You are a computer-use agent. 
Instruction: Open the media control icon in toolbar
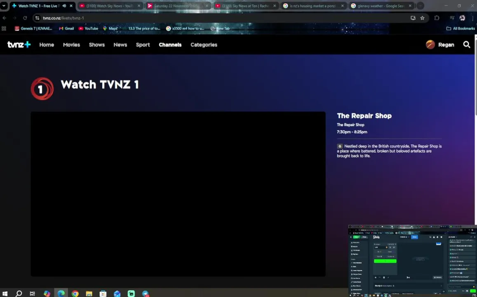[x=452, y=18]
